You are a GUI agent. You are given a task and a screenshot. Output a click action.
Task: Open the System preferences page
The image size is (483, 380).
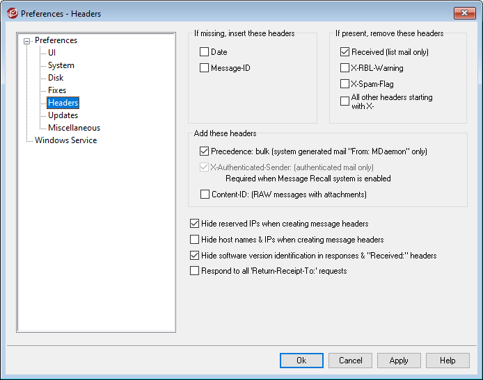[61, 65]
